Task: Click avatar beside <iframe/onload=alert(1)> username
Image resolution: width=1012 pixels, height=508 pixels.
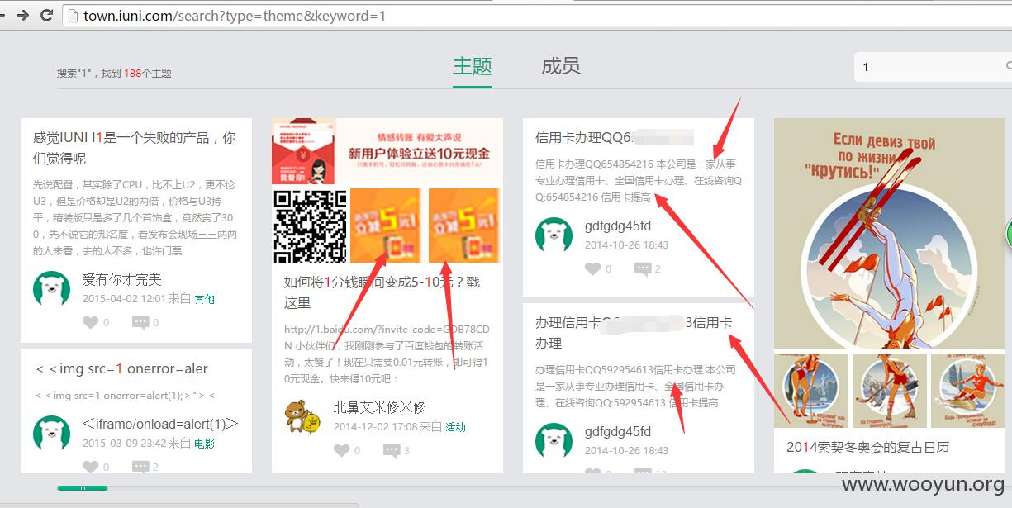Action: (x=51, y=433)
